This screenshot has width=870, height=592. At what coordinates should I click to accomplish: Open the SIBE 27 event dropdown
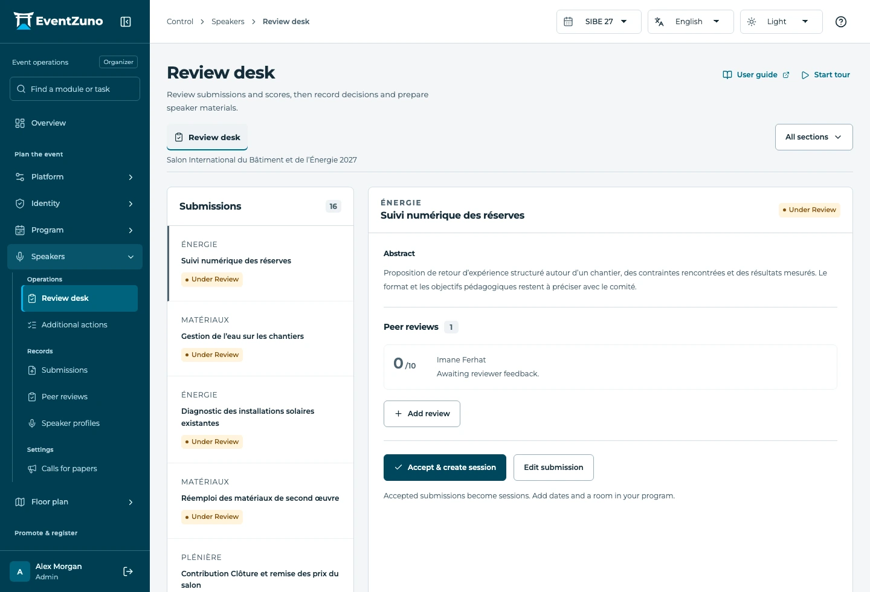click(x=599, y=22)
